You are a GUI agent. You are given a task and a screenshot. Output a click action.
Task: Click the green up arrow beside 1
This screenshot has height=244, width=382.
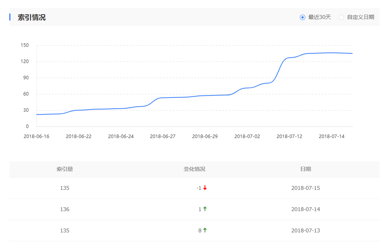(205, 209)
